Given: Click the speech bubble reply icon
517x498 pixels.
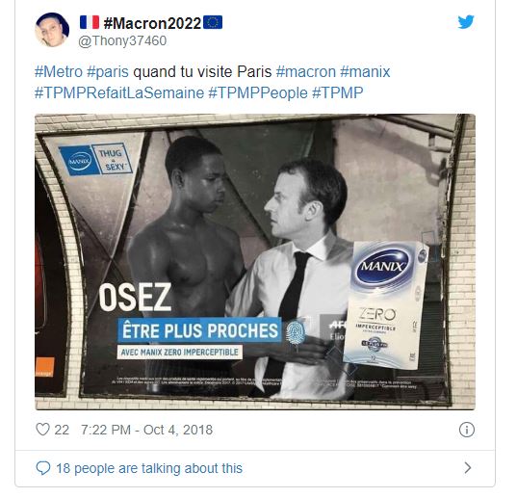Looking at the screenshot, I should (x=43, y=468).
